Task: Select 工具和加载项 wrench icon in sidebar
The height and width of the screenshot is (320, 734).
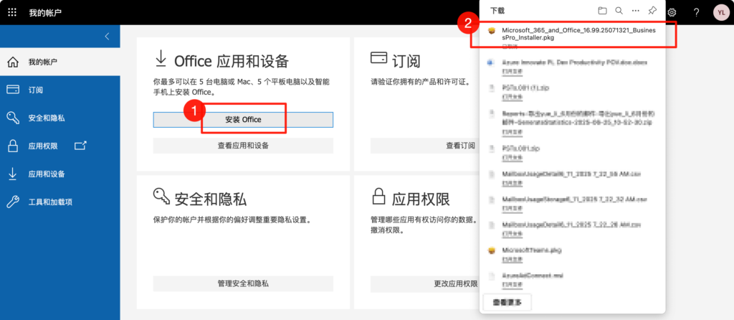Action: pos(12,202)
